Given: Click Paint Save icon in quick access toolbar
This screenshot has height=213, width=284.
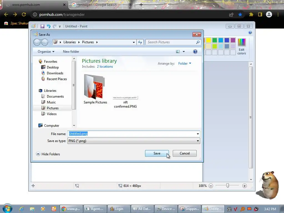Looking at the screenshot, I should coord(42,26).
